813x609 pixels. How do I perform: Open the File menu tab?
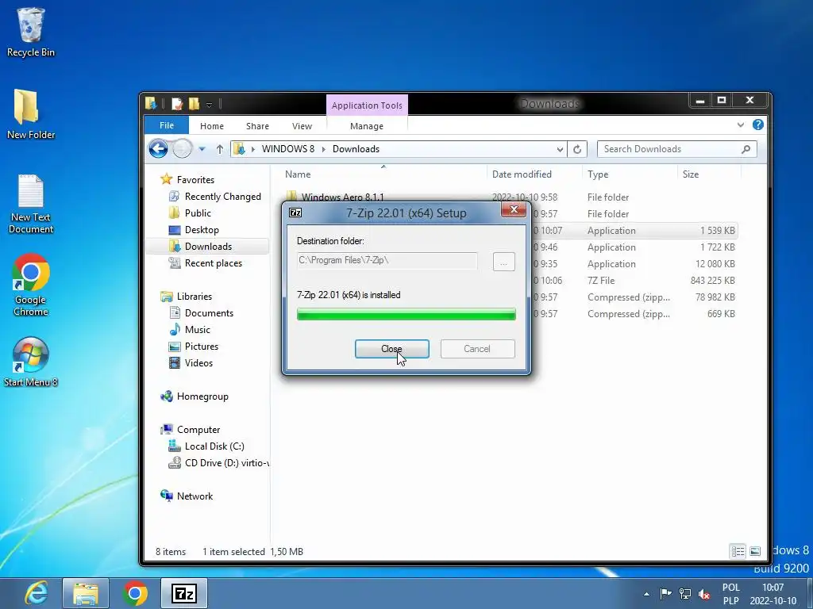(167, 125)
